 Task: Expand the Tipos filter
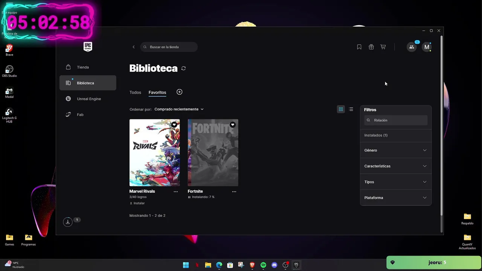[396, 182]
